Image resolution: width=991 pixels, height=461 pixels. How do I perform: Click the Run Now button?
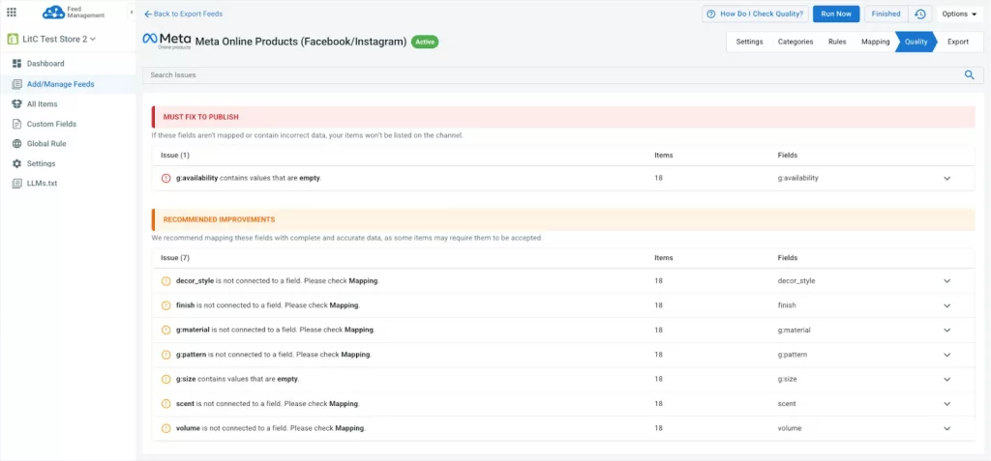coord(836,14)
